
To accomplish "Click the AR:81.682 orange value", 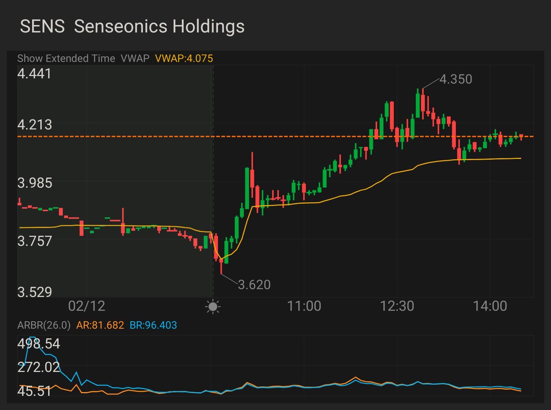I will 100,325.
